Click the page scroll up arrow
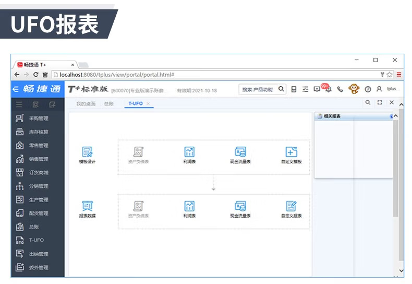The image size is (412, 284). tap(401, 104)
